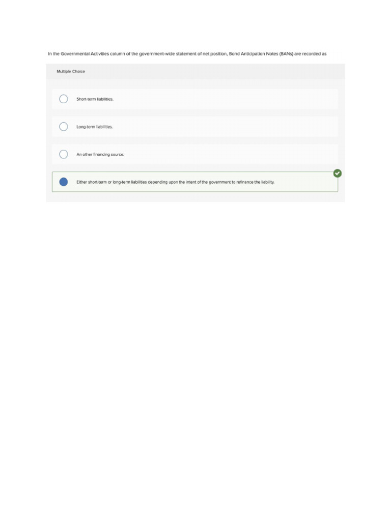Image resolution: width=391 pixels, height=521 pixels.
Task: Click Governmental Activities in the question
Action: pyautogui.click(x=85, y=54)
